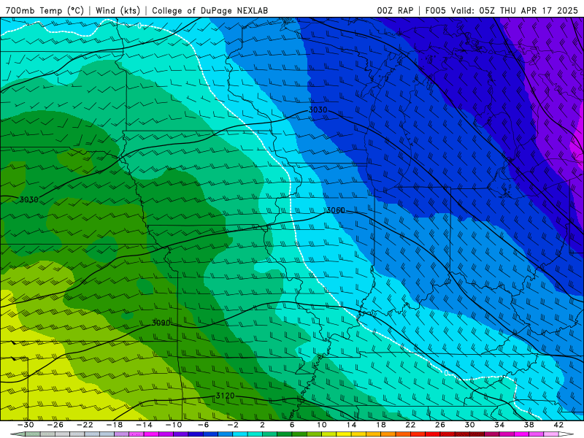The width and height of the screenshot is (584, 438).
Task: Select 'College of DuPage NEXLAB' header text
Action: tap(210, 10)
